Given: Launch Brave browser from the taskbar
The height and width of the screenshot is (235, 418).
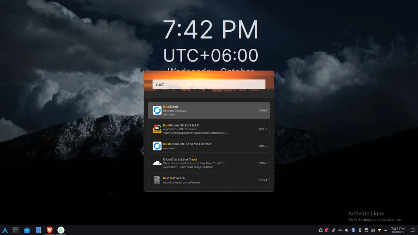Looking at the screenshot, I should click(50, 230).
